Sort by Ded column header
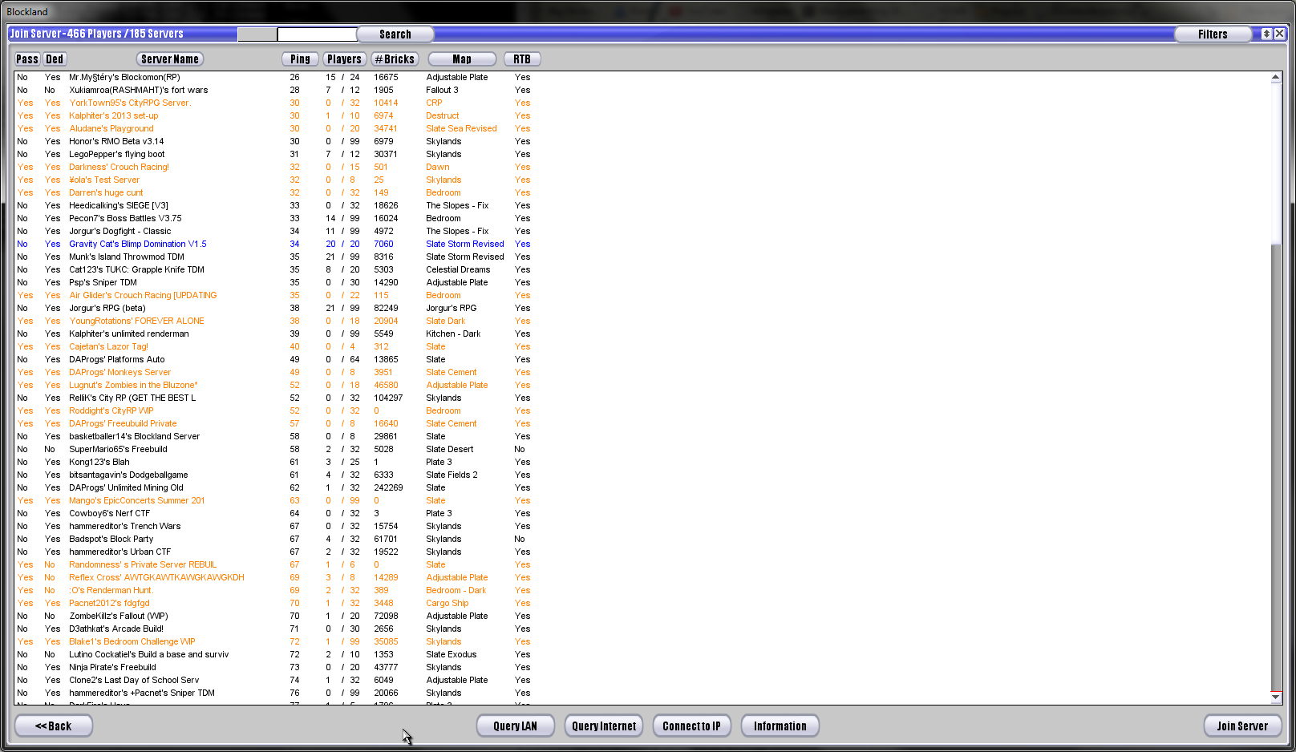The height and width of the screenshot is (752, 1296). coord(55,59)
